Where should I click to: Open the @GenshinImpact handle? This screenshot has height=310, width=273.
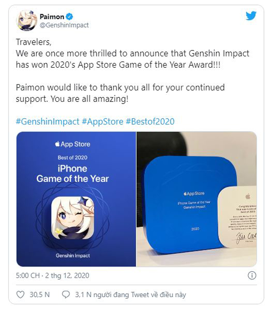click(x=64, y=25)
